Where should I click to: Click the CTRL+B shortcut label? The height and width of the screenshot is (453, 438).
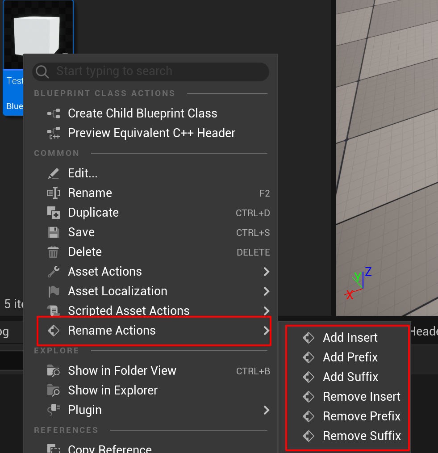pos(253,371)
